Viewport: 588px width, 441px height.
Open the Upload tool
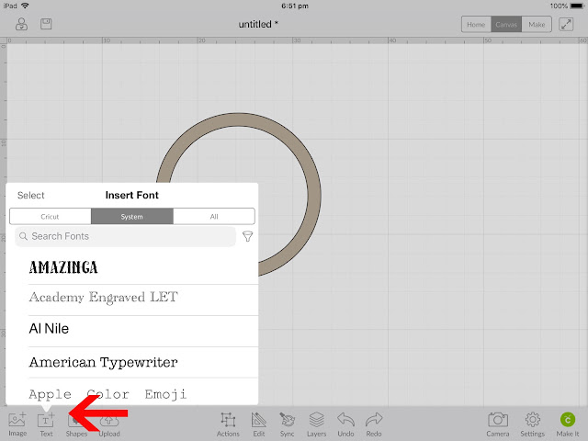(109, 424)
